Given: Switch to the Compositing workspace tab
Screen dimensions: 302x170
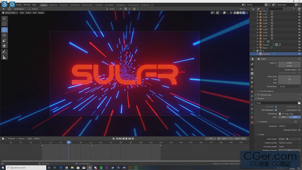Looking at the screenshot, I should click(x=133, y=5).
